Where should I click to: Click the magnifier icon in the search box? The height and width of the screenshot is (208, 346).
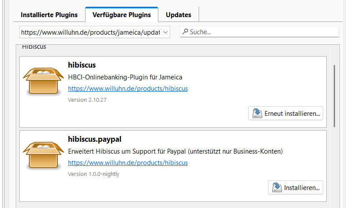[x=185, y=32]
